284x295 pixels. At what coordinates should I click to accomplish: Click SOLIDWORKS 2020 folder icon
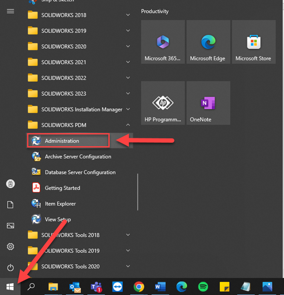(33, 46)
